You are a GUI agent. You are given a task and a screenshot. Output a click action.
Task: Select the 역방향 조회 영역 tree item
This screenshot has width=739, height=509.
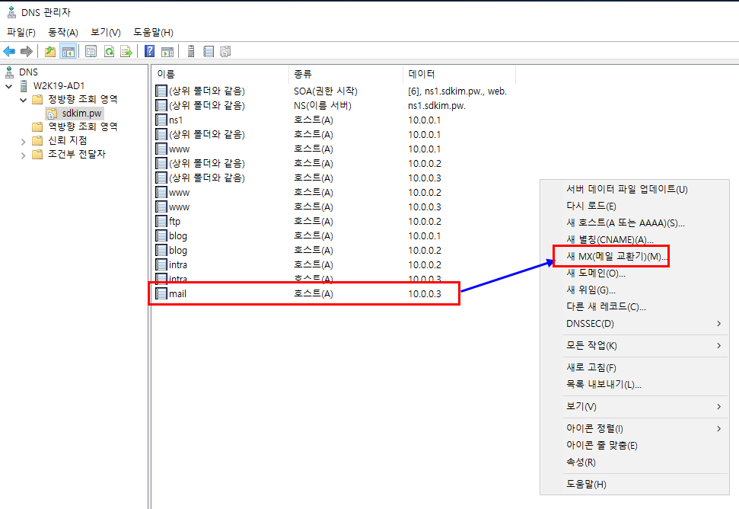[x=83, y=126]
